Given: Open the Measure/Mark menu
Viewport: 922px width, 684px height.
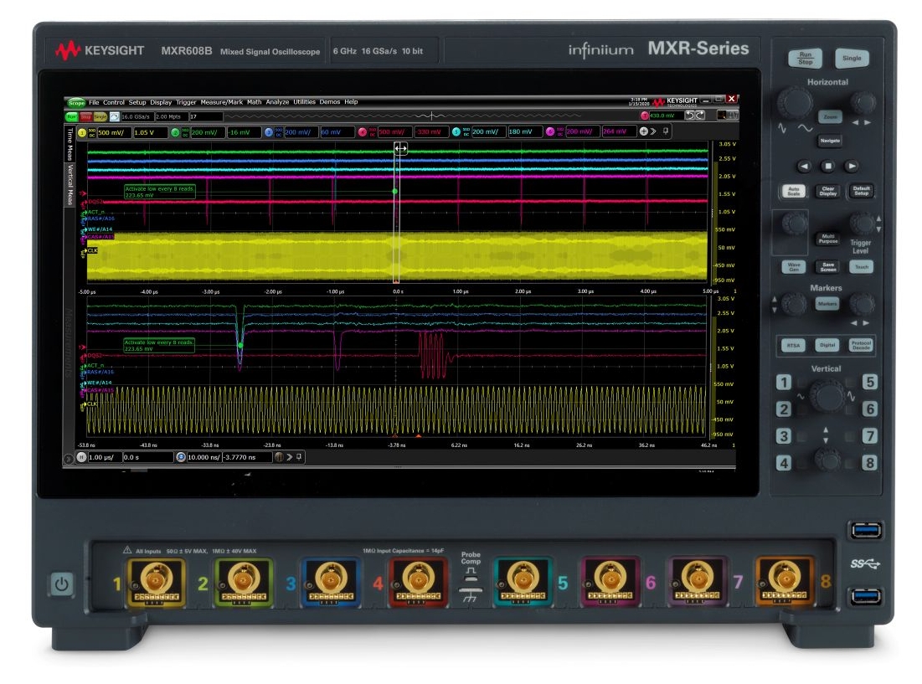Looking at the screenshot, I should click(x=221, y=102).
